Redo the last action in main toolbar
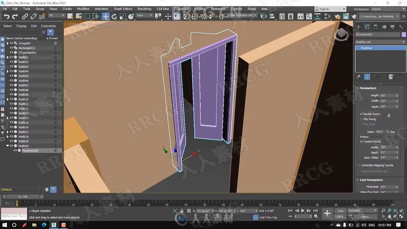Viewport: 407px width, 229px height. (15, 17)
